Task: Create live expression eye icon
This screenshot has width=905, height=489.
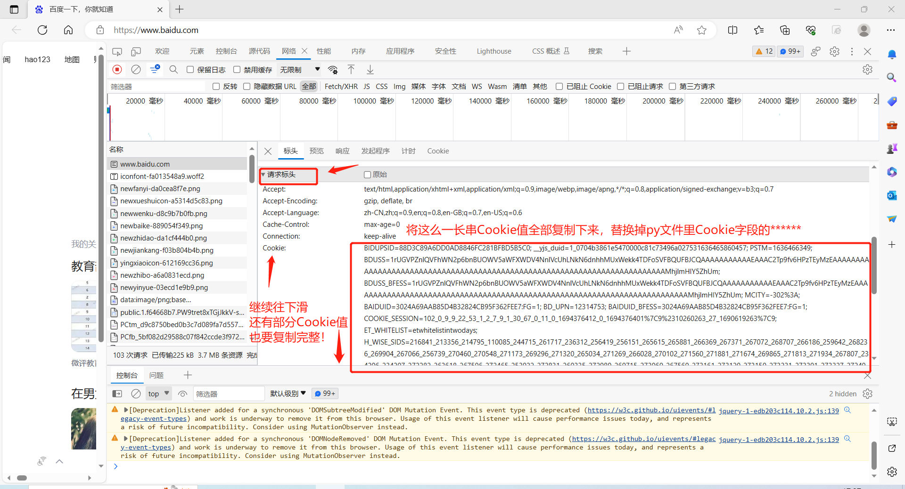Action: pos(183,393)
